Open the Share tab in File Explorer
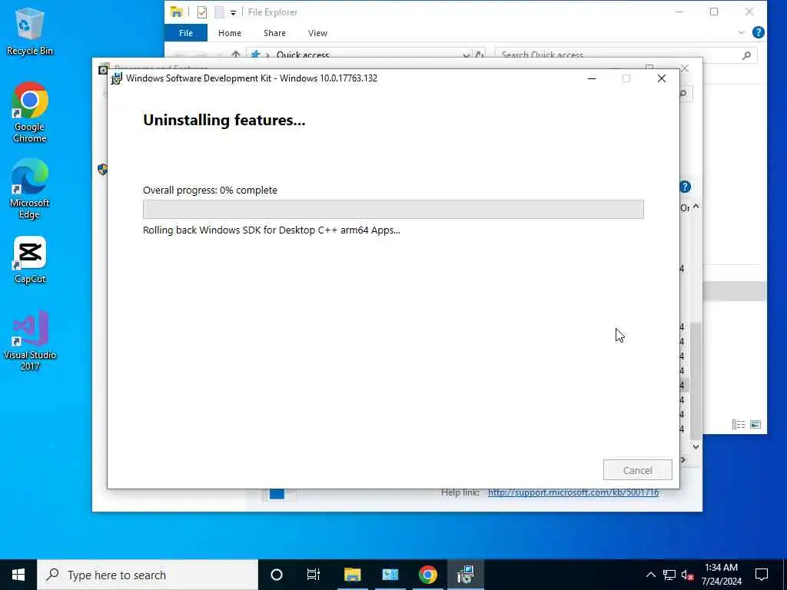 click(x=274, y=33)
